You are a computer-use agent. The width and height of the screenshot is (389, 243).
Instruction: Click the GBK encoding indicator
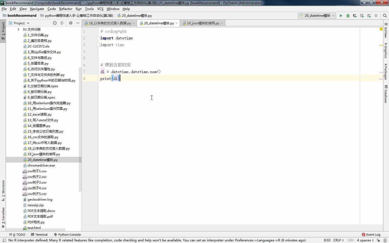pyautogui.click(x=351, y=240)
